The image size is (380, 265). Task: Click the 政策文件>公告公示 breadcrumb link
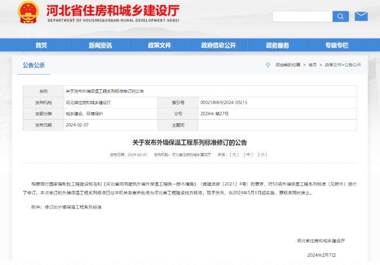[343, 65]
